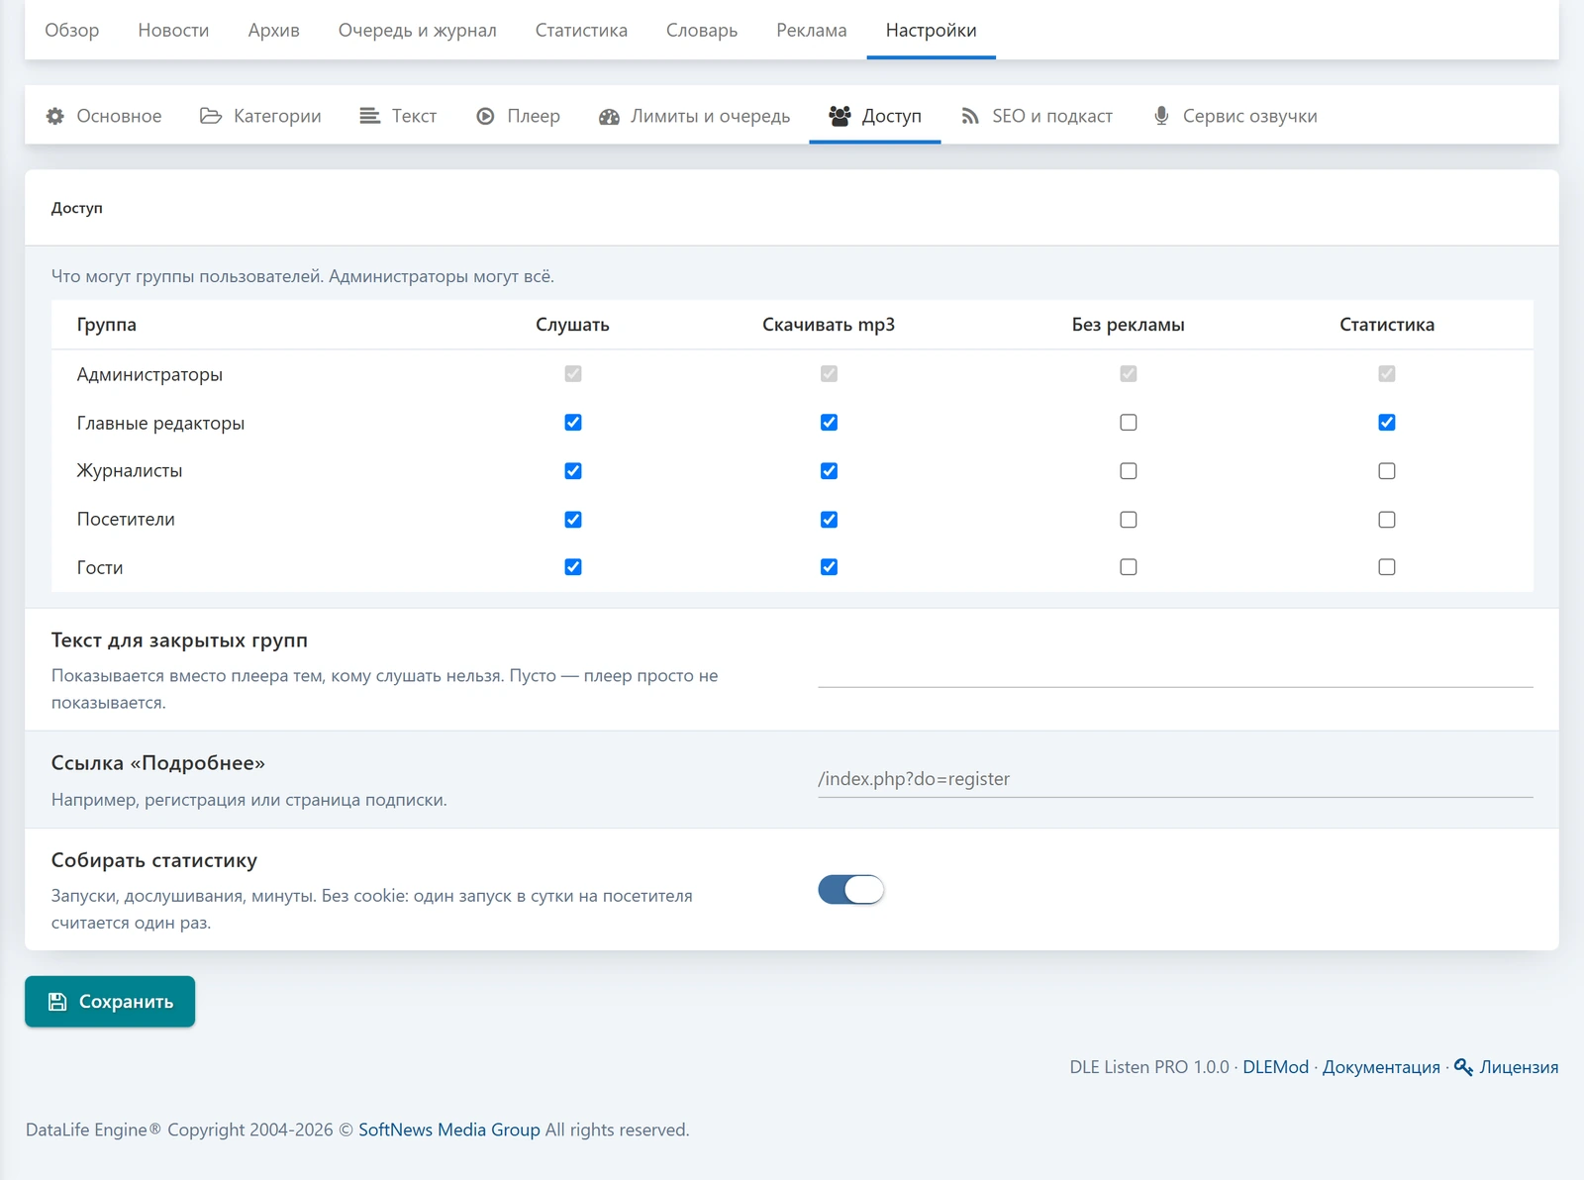Click the Администраторы row label

pyautogui.click(x=149, y=374)
